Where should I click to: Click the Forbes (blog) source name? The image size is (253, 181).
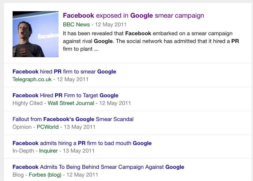pos(45,175)
